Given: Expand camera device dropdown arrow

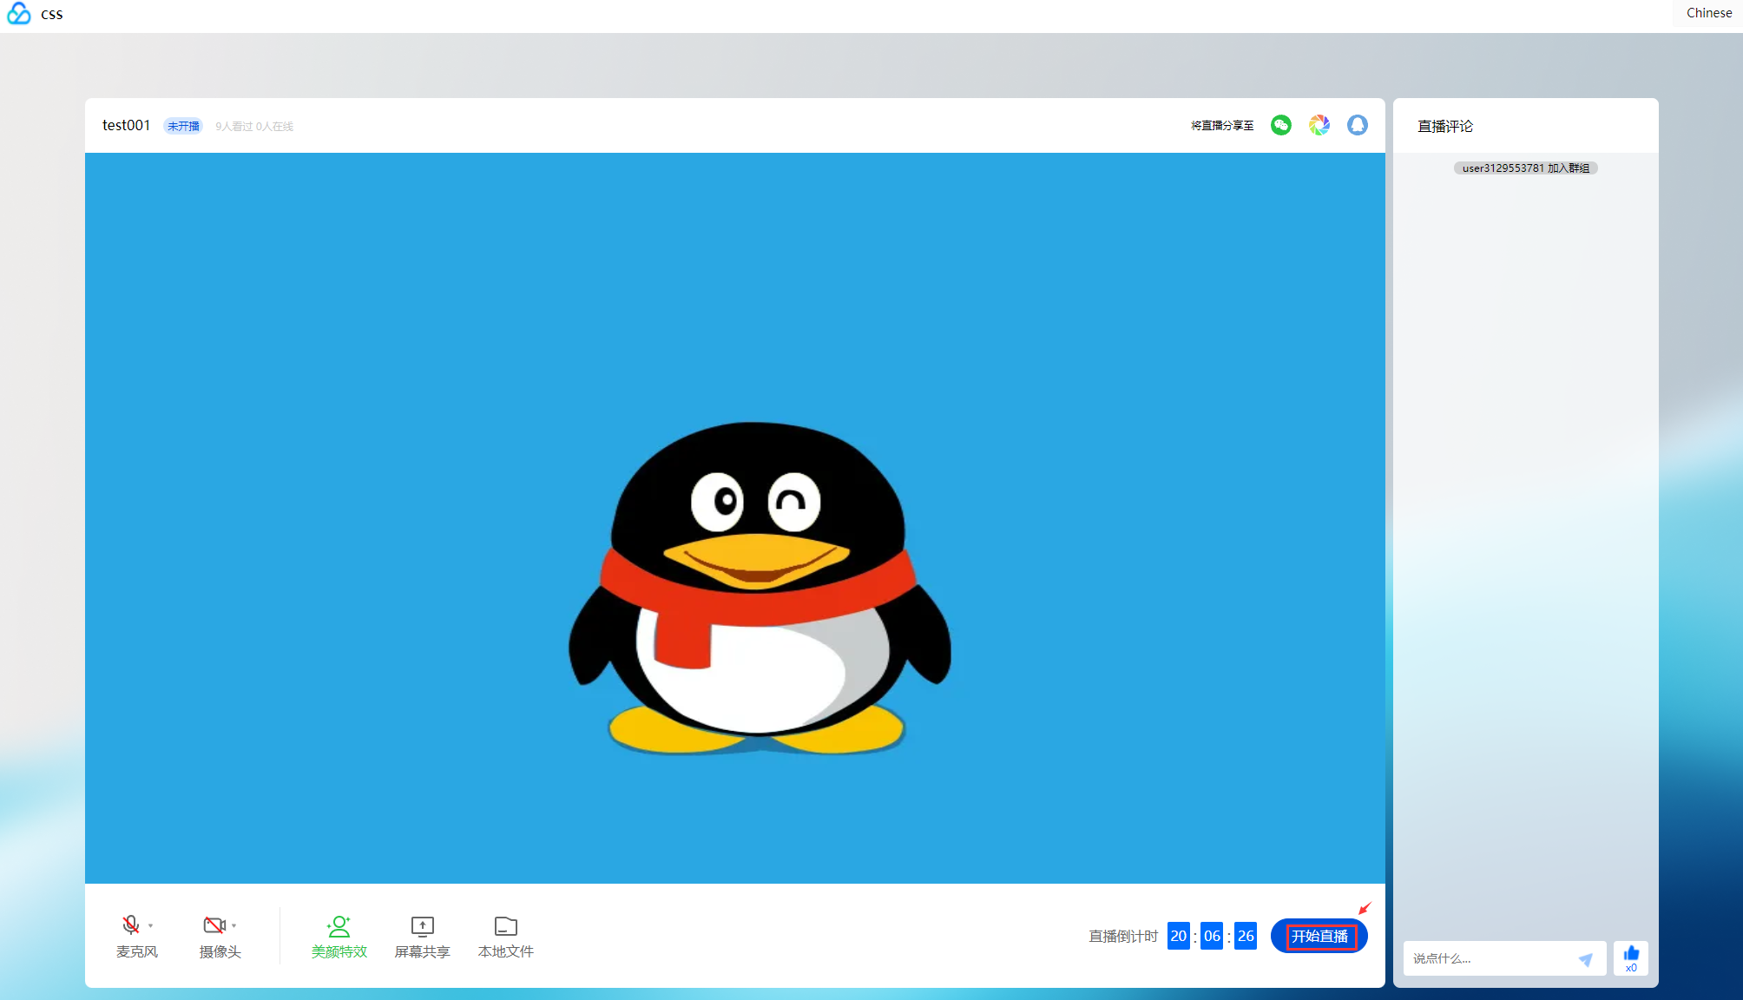Looking at the screenshot, I should click(x=234, y=926).
